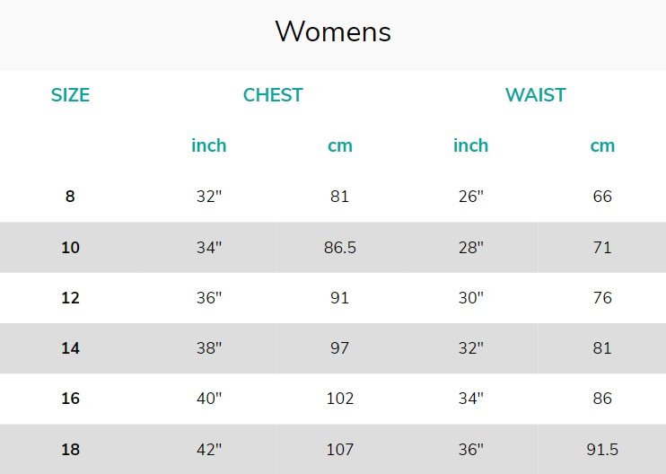666x474 pixels.
Task: Click the 91.5 waist cm cell
Action: click(602, 450)
